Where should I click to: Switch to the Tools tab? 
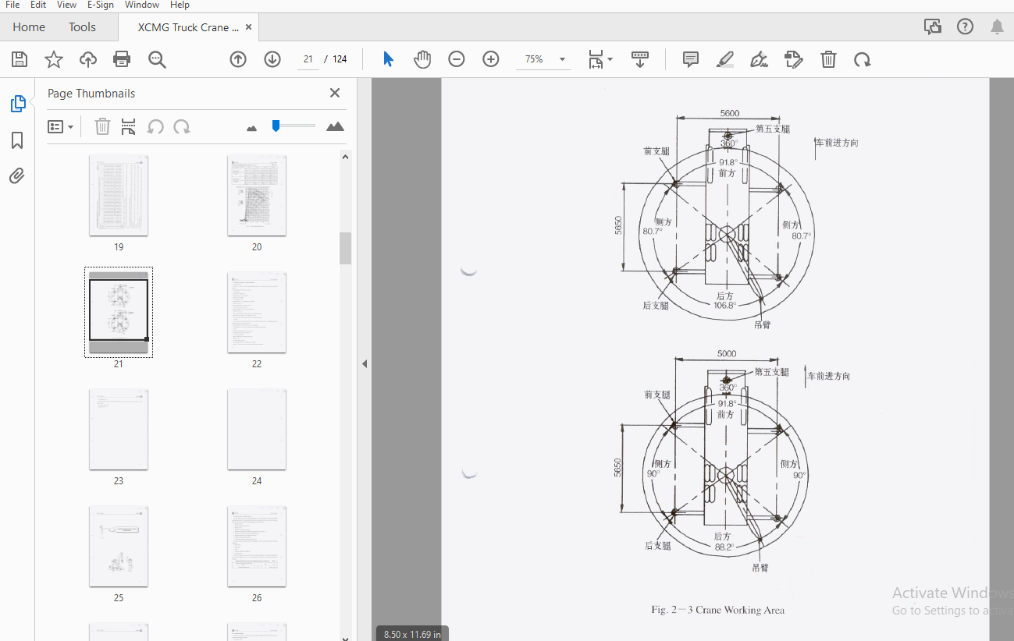pyautogui.click(x=82, y=27)
